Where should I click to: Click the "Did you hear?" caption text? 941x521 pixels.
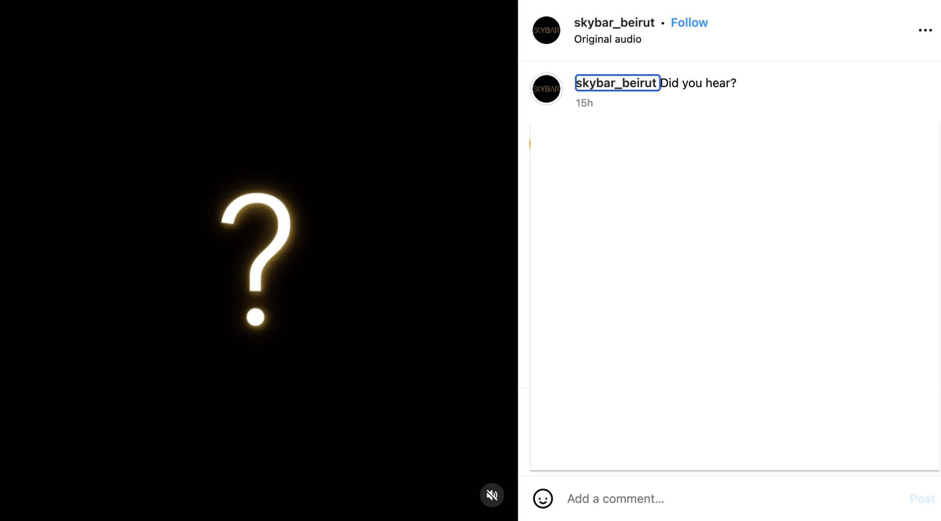click(698, 83)
